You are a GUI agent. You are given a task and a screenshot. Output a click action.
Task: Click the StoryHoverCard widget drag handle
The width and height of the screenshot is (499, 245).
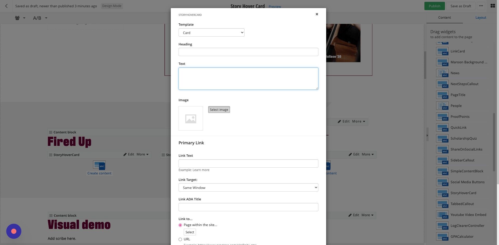click(x=51, y=155)
